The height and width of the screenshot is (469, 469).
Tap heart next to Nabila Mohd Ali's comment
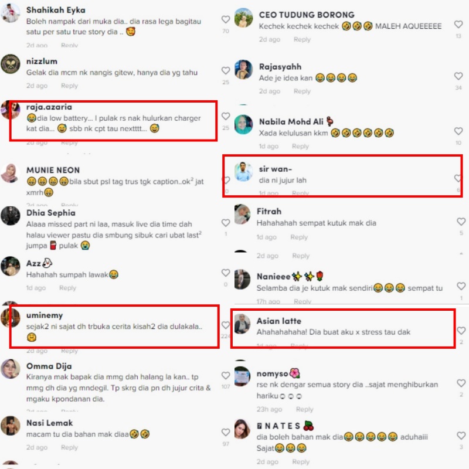pos(458,131)
